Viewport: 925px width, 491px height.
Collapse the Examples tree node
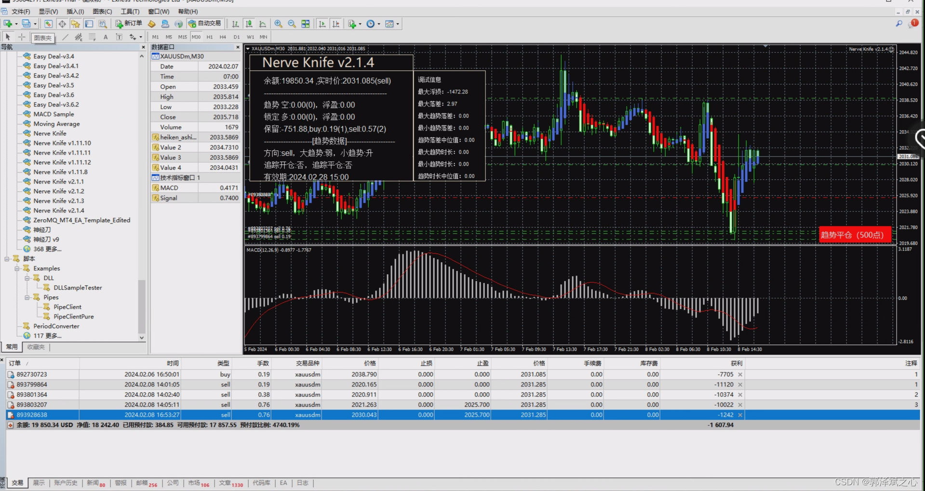point(17,268)
